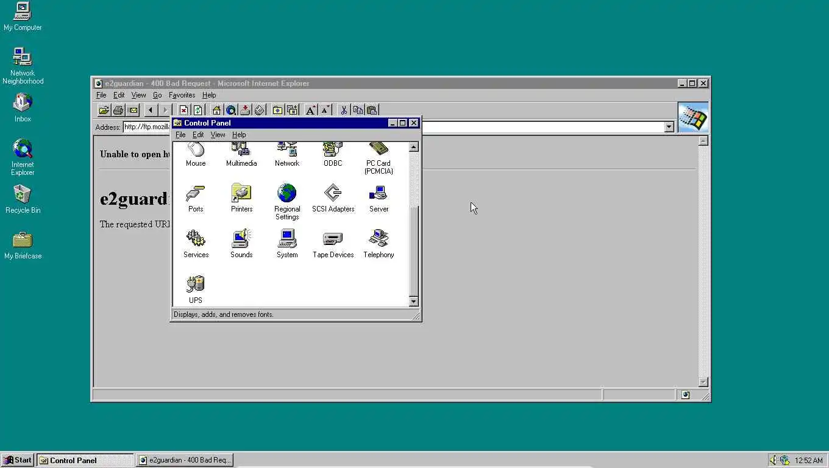
Task: Click the Open icon in Internet Explorer toolbar
Action: (x=104, y=110)
